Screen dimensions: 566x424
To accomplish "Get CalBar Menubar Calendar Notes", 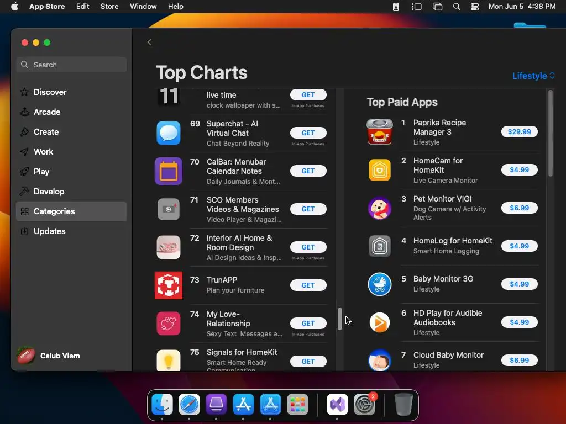I will [x=308, y=171].
